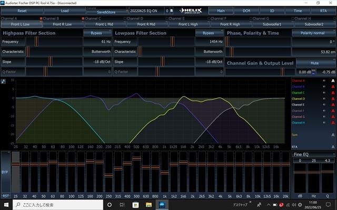Open the volume control in the system tray
This screenshot has height=210, width=337.
coord(294,205)
